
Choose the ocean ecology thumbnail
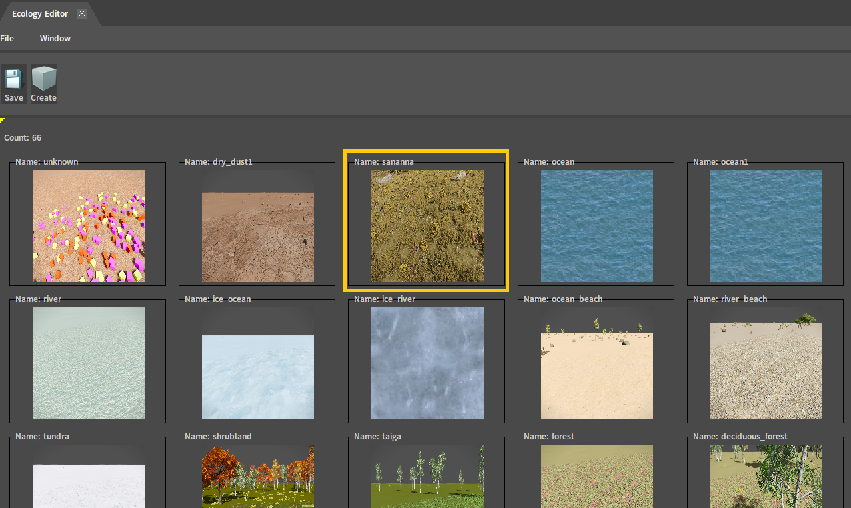[x=597, y=226]
